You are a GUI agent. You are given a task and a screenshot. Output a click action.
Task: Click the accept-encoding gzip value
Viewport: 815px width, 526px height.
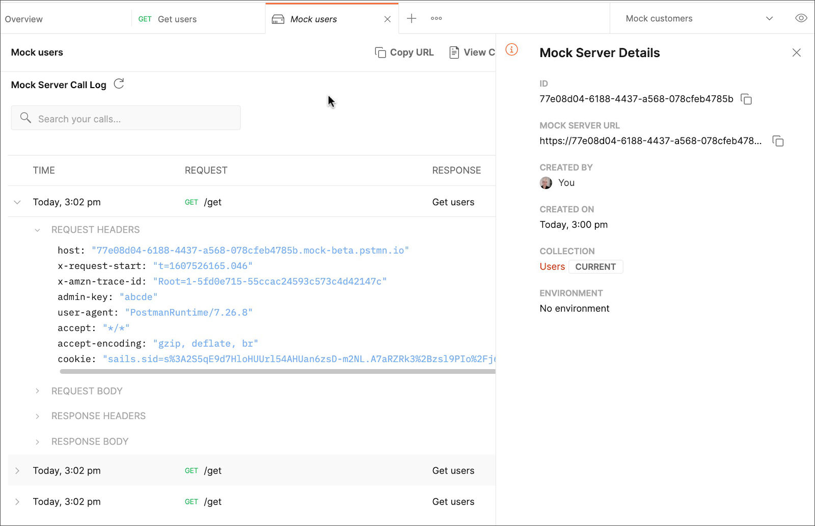point(206,344)
